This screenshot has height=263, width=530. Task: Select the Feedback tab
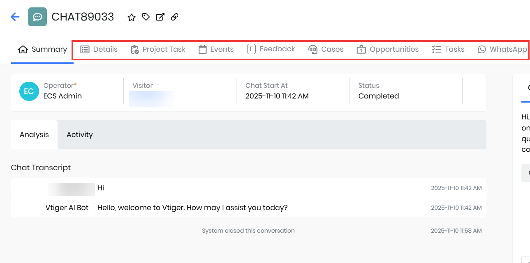coord(271,49)
